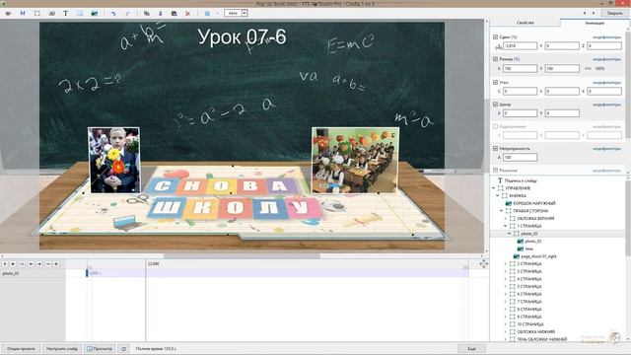Click the bottom-right Tools button

[x=471, y=349]
